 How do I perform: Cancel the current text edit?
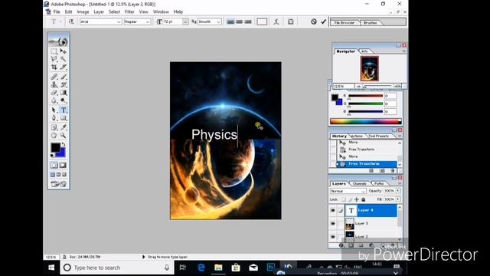tap(313, 21)
